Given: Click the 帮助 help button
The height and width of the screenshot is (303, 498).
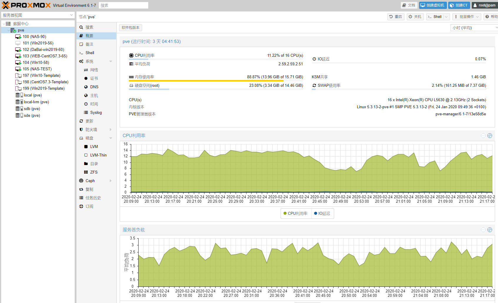Looking at the screenshot, I should coord(492,17).
